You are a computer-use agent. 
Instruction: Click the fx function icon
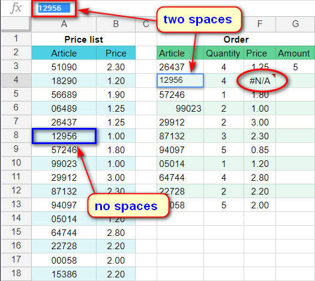16,8
